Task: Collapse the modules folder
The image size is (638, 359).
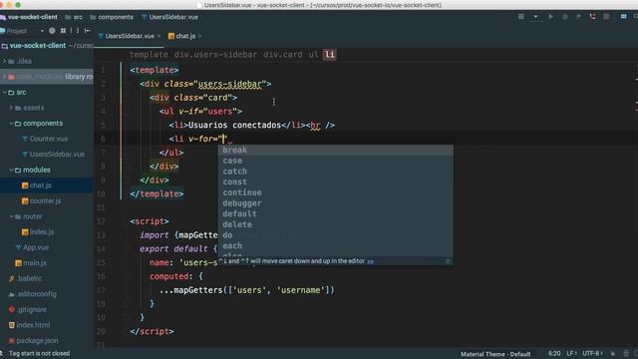Action: pyautogui.click(x=11, y=170)
